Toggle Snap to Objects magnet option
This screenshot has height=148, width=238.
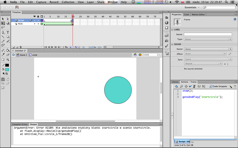[x=3, y=79]
